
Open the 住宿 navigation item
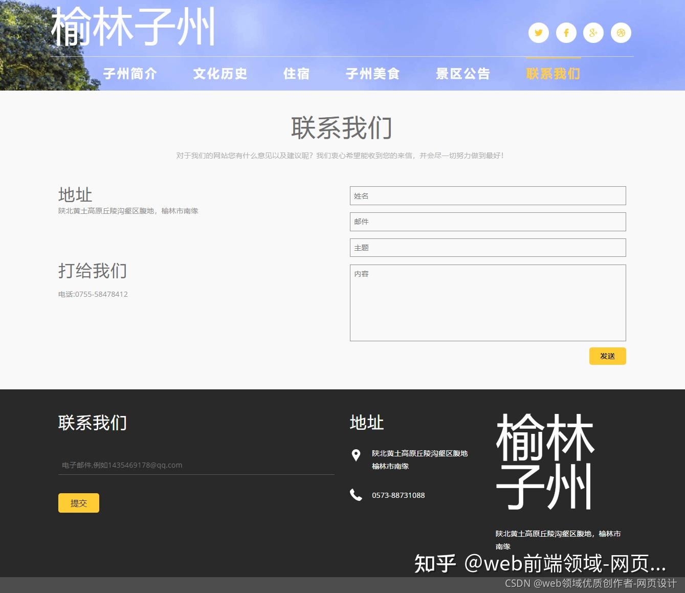pos(296,73)
